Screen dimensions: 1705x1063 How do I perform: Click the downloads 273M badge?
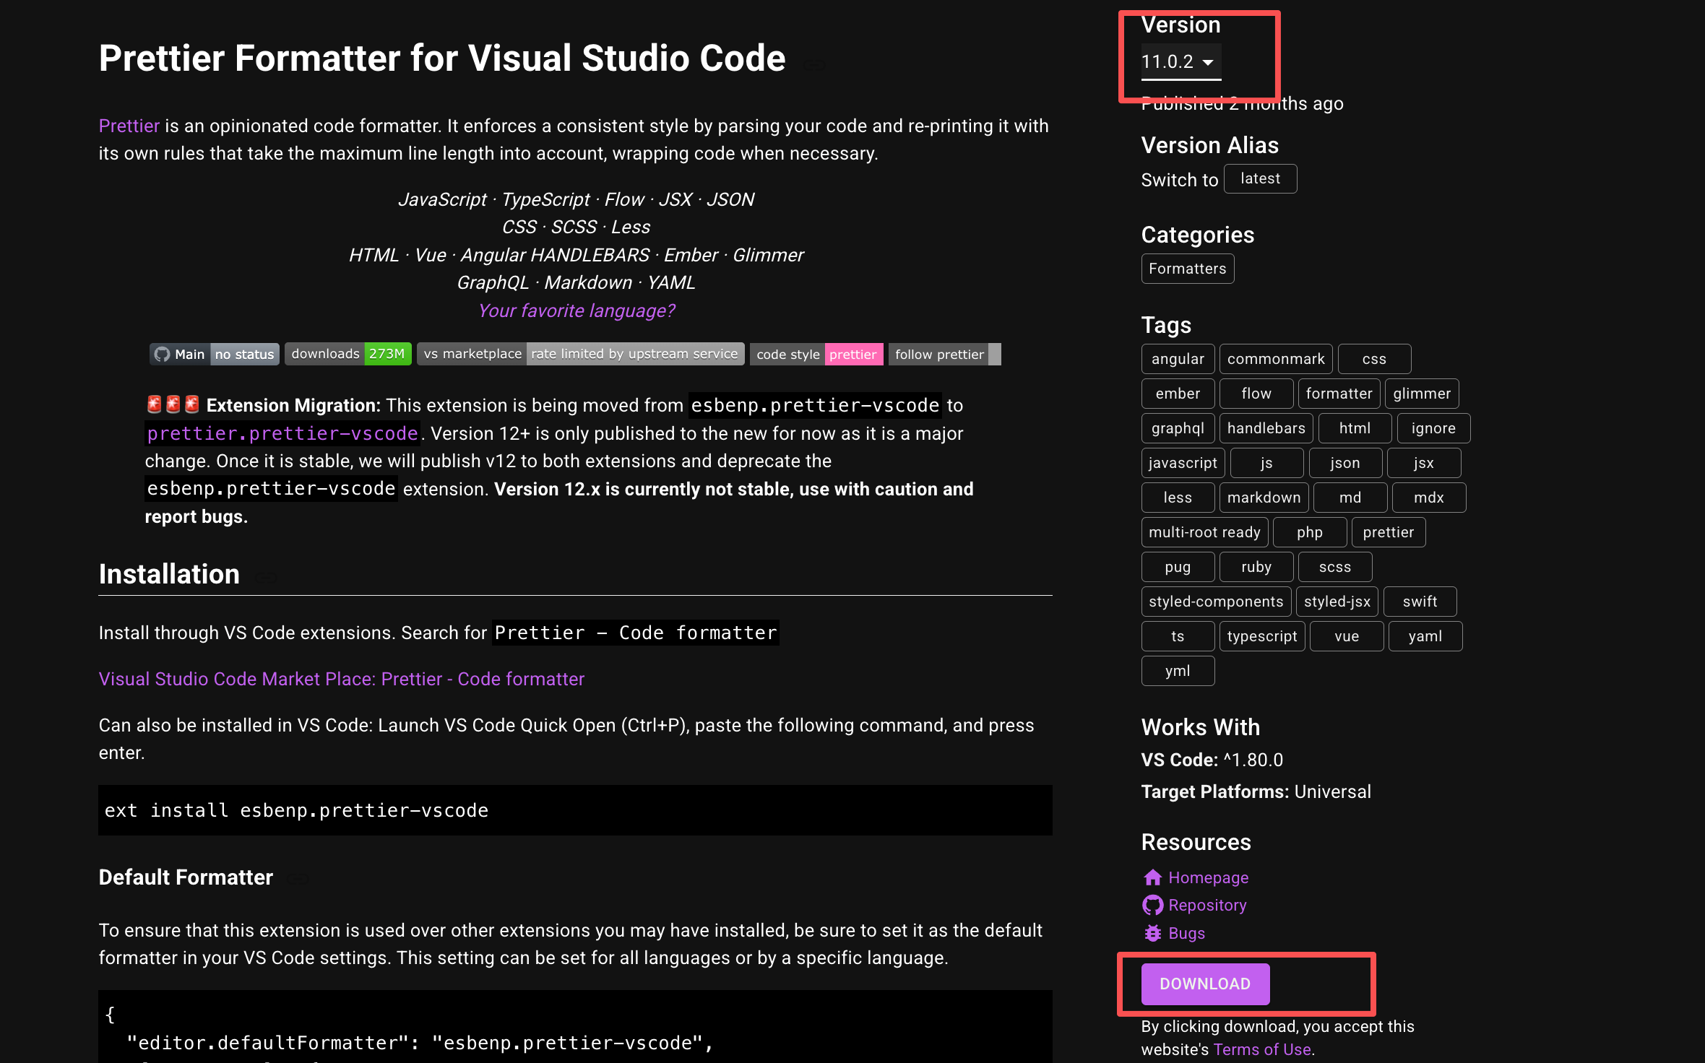[348, 354]
